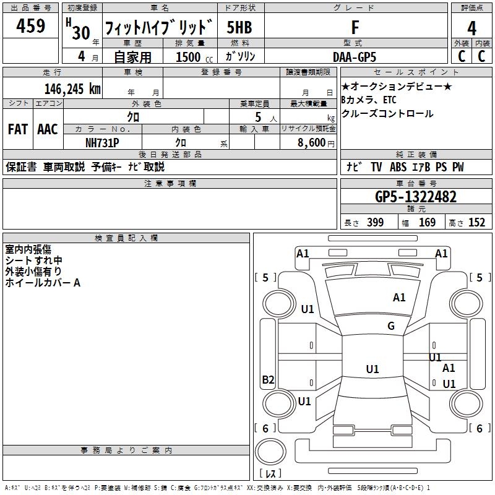Select the overall evaluation score 4
495x495 pixels.
471,28
